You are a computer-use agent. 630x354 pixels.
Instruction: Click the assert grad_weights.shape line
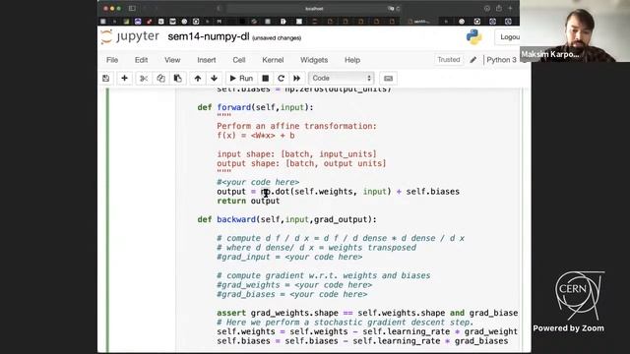click(367, 313)
